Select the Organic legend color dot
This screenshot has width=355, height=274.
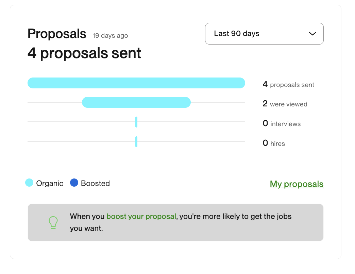[x=29, y=183]
